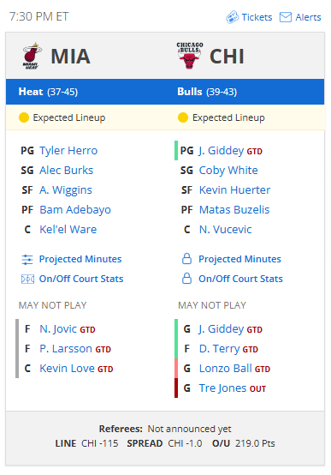The height and width of the screenshot is (475, 331).
Task: Click the Alerts text link
Action: [308, 17]
